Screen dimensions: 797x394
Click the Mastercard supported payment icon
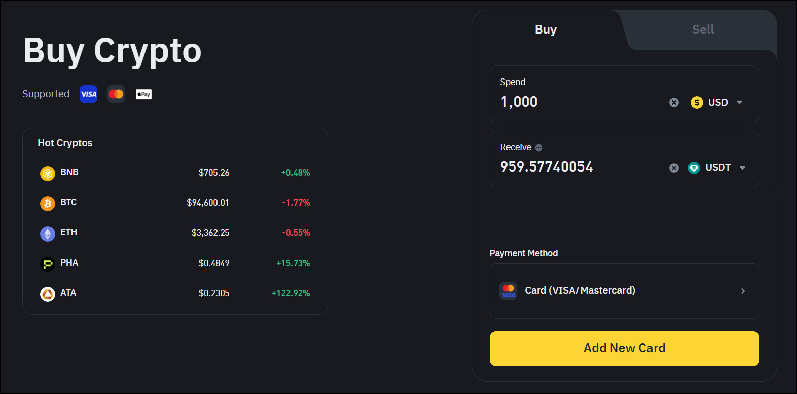click(116, 94)
